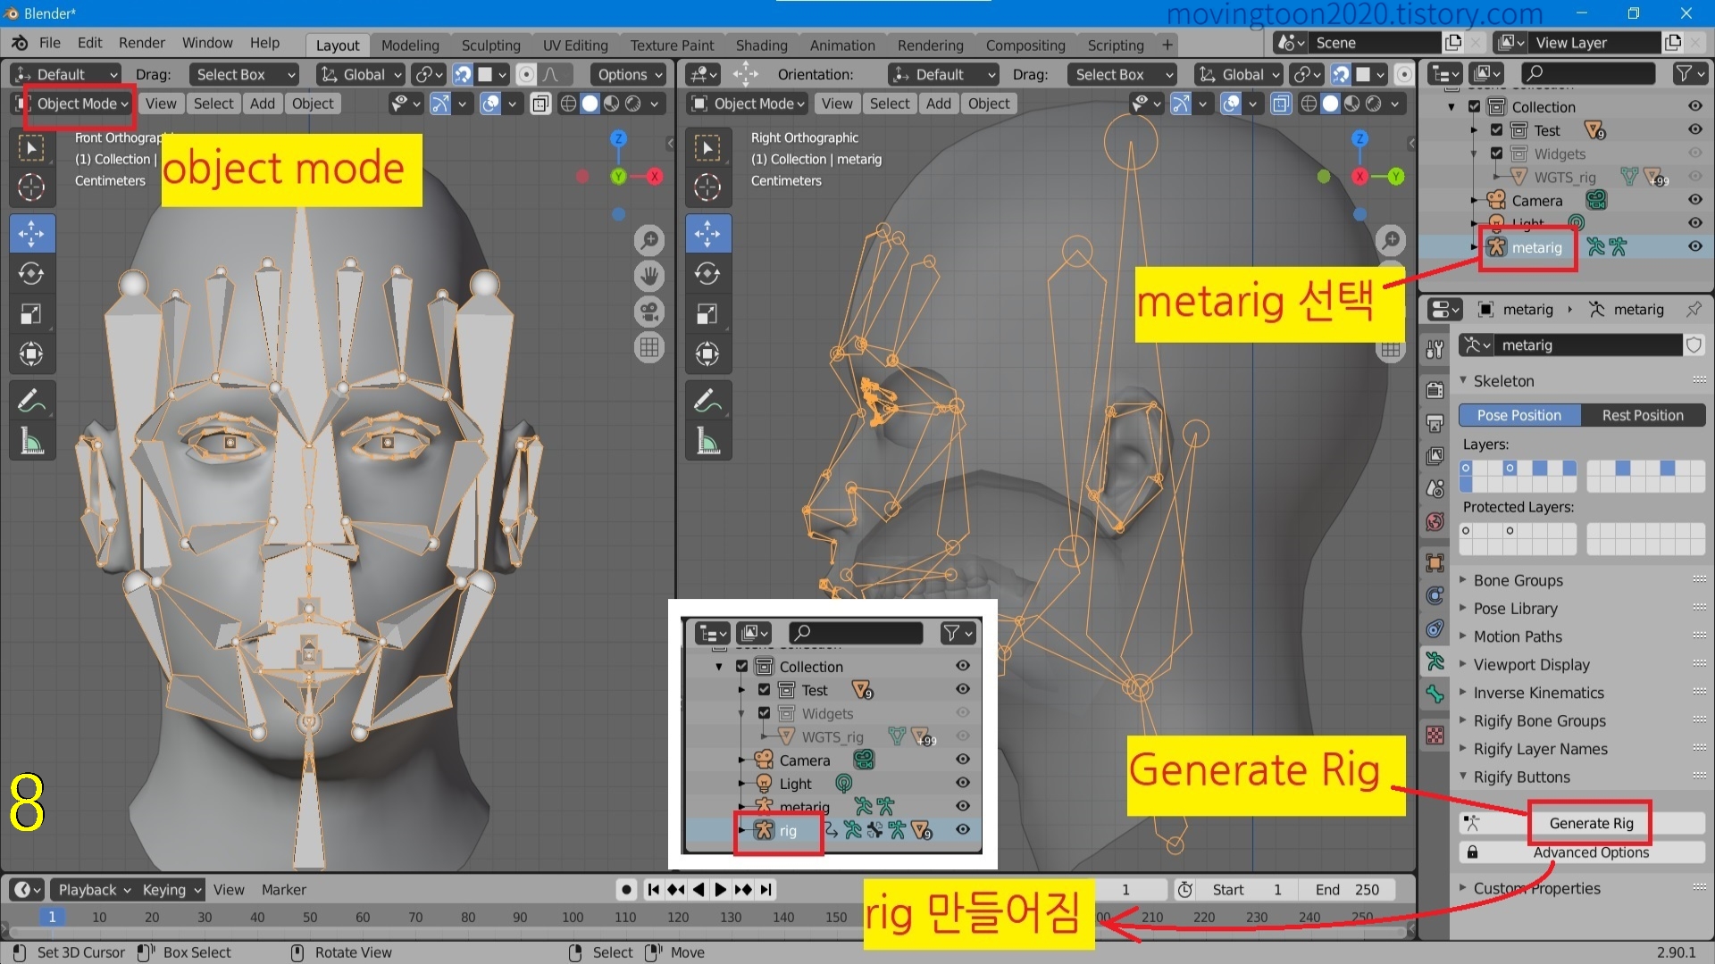Expand the Inverse Kinematics panel

click(x=1538, y=693)
